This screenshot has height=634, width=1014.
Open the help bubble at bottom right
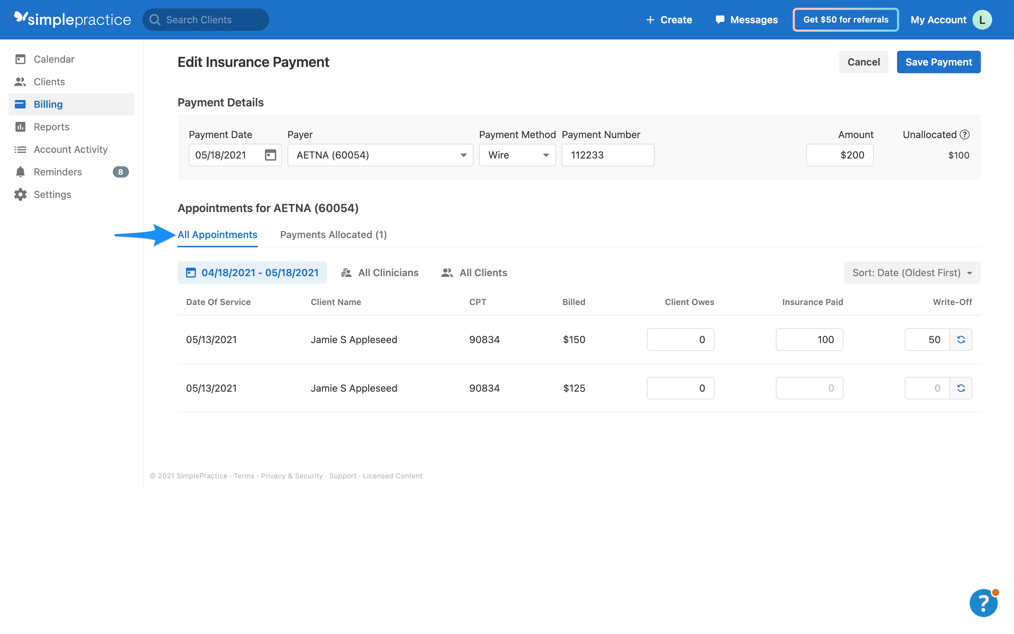(983, 603)
